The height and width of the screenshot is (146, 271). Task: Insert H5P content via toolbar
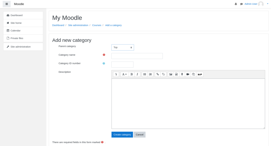coord(200,74)
